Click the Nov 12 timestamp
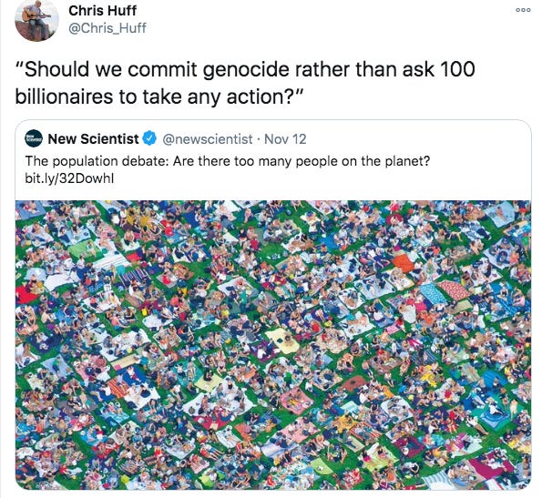The image size is (542, 498). tap(285, 138)
